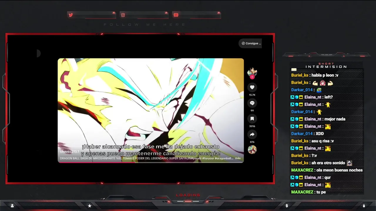Open comments with the speech bubble icon
The image size is (376, 211).
click(252, 103)
